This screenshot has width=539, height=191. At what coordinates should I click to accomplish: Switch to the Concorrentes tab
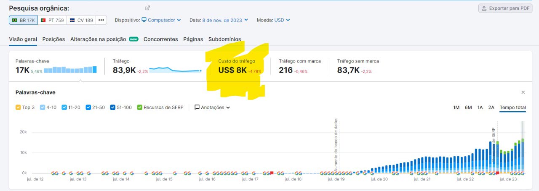click(160, 39)
